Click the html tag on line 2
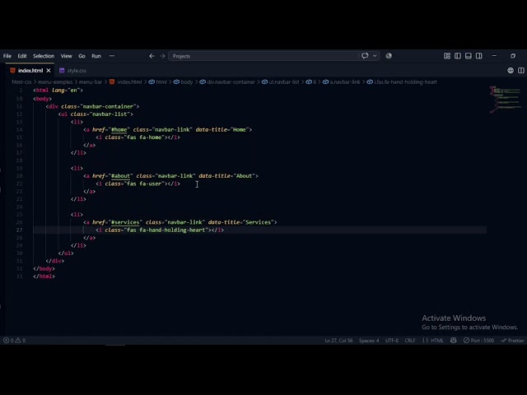527x395 pixels. pos(42,90)
